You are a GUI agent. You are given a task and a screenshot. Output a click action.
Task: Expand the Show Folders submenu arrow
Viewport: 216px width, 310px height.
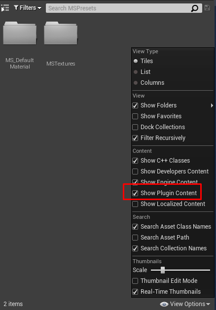coord(212,105)
